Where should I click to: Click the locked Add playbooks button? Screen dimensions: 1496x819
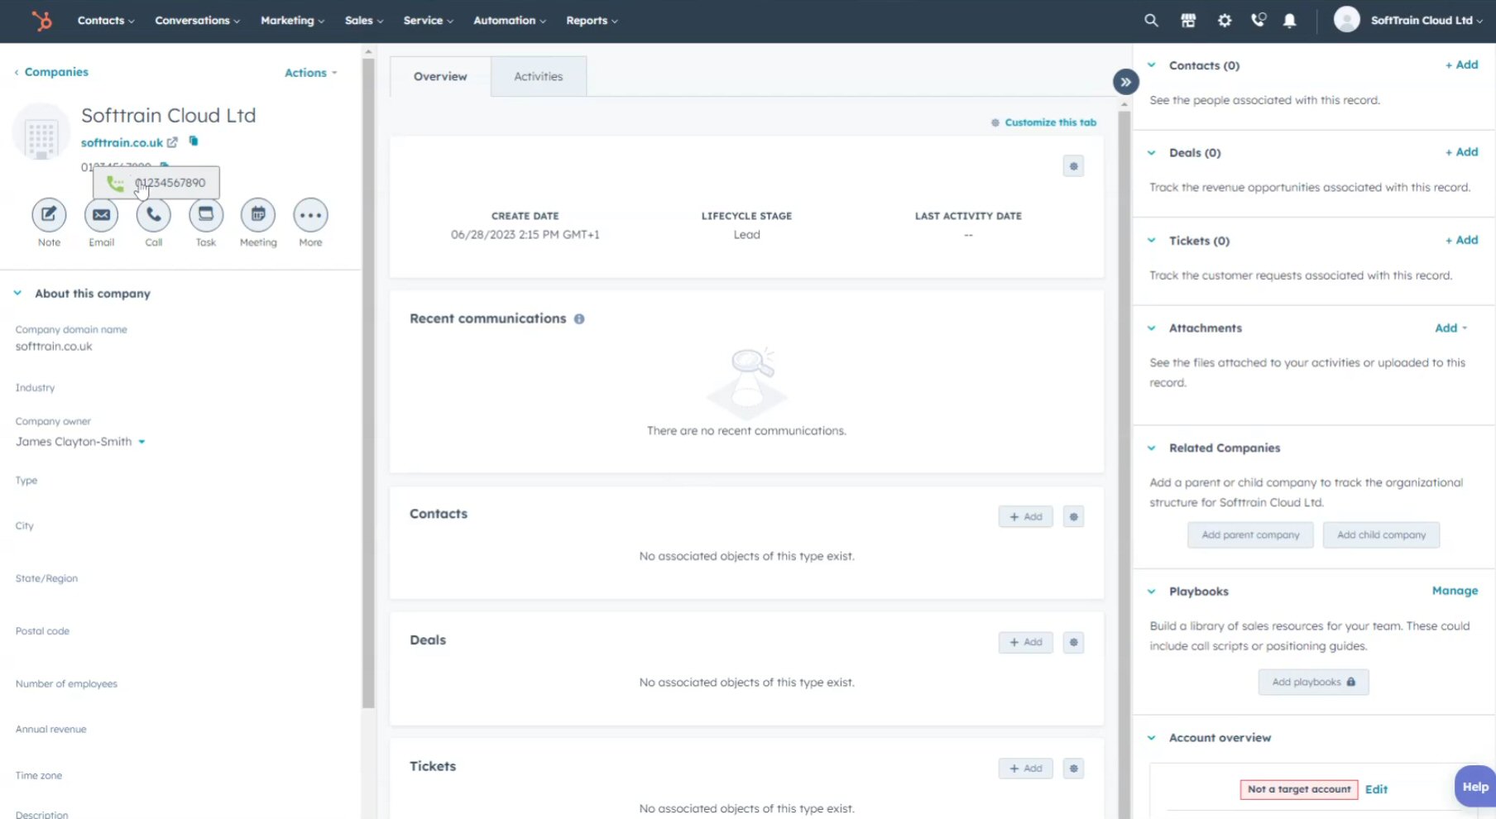[x=1313, y=682]
